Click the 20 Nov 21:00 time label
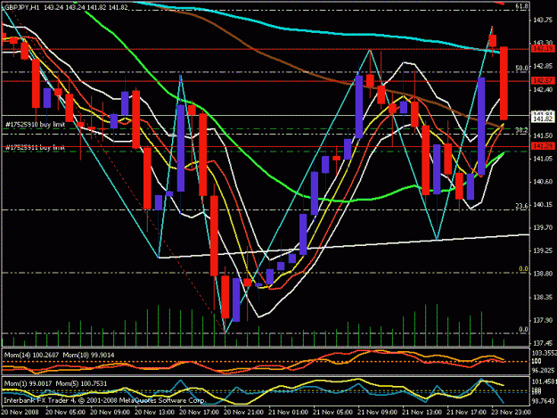This screenshot has height=418, width=557. click(x=243, y=413)
